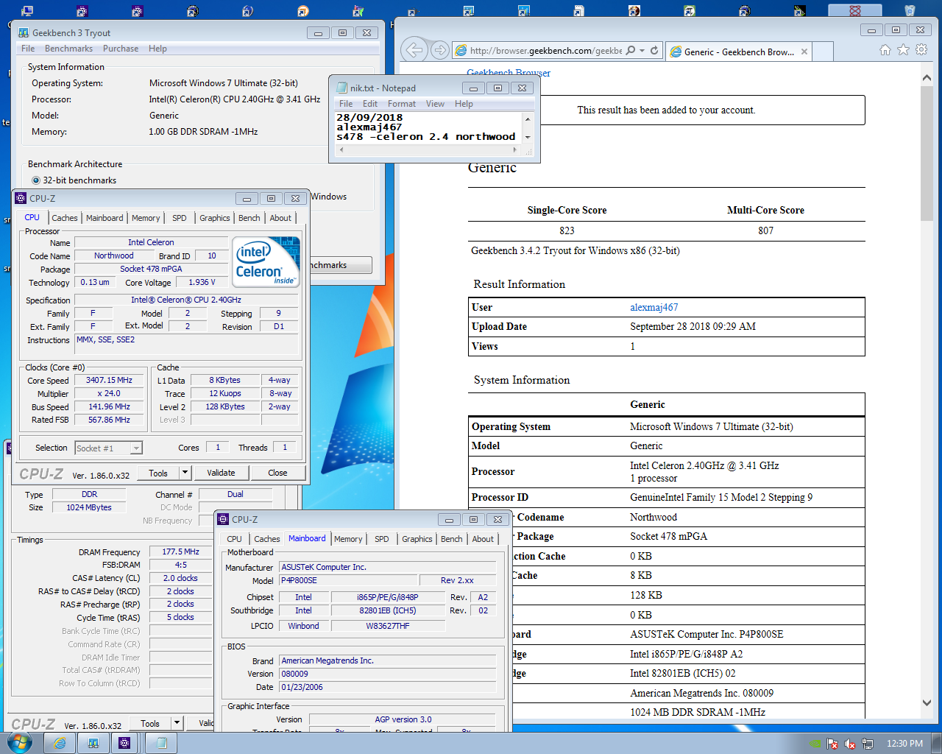Click the Start orb
The image size is (942, 754).
19,742
